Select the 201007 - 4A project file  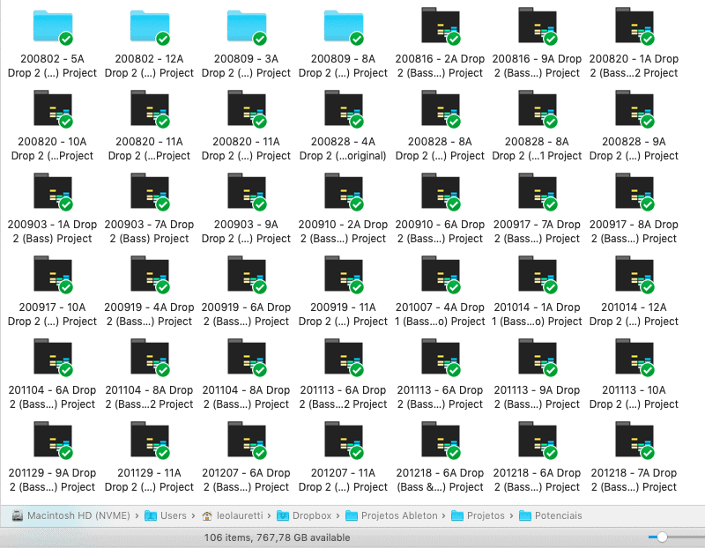(x=440, y=274)
